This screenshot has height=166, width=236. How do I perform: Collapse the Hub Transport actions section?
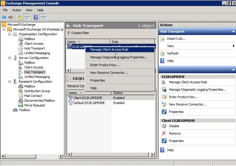click(233, 31)
